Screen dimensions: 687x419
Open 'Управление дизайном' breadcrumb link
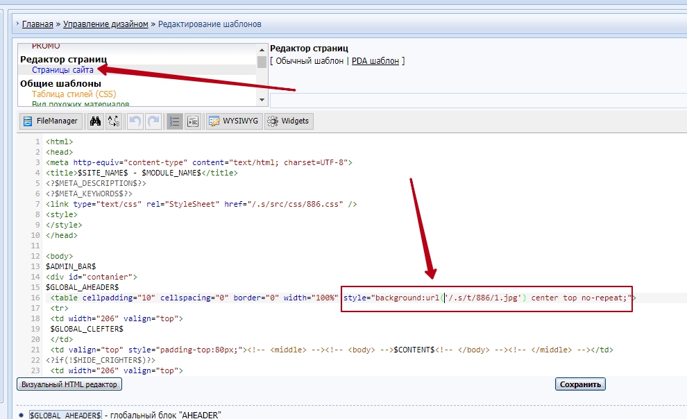pos(105,24)
